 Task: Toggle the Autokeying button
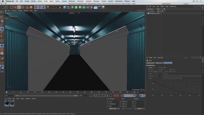coord(118,96)
